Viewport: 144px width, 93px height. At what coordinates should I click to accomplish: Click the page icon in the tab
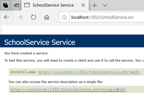click(27, 5)
